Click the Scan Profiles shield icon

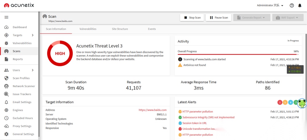click(x=7, y=78)
